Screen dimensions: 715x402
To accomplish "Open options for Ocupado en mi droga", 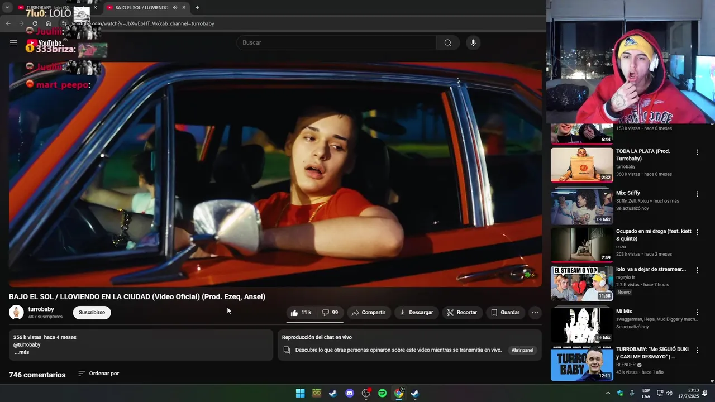I will coord(697,232).
